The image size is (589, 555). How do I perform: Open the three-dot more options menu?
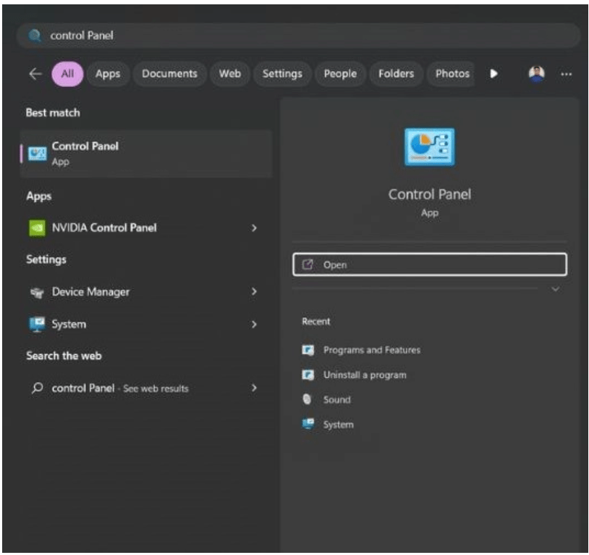click(566, 74)
